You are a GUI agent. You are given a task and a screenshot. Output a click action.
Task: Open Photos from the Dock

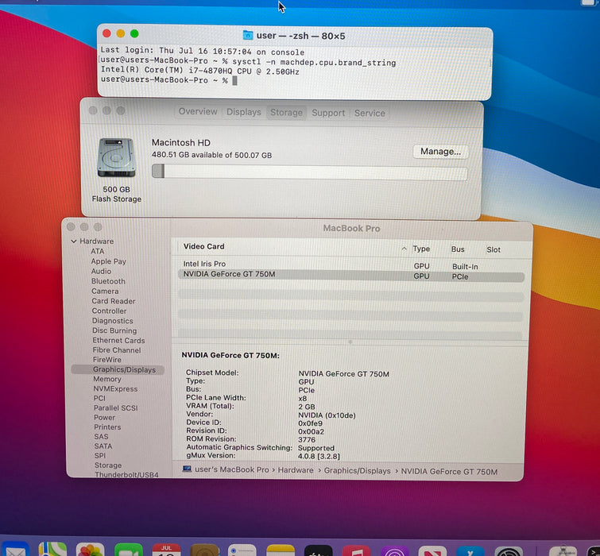tap(91, 550)
